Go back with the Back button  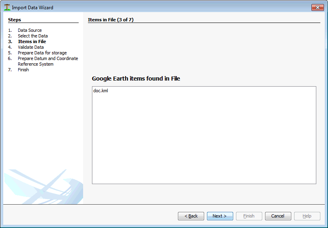pyautogui.click(x=191, y=216)
